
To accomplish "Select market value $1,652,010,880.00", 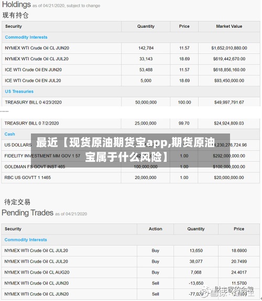I will click(x=229, y=48).
